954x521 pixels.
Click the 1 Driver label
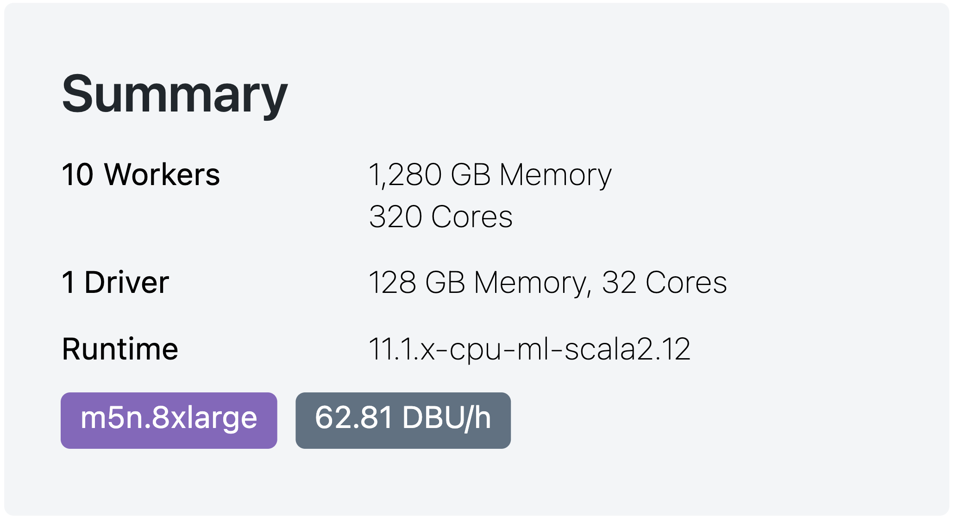tap(115, 282)
